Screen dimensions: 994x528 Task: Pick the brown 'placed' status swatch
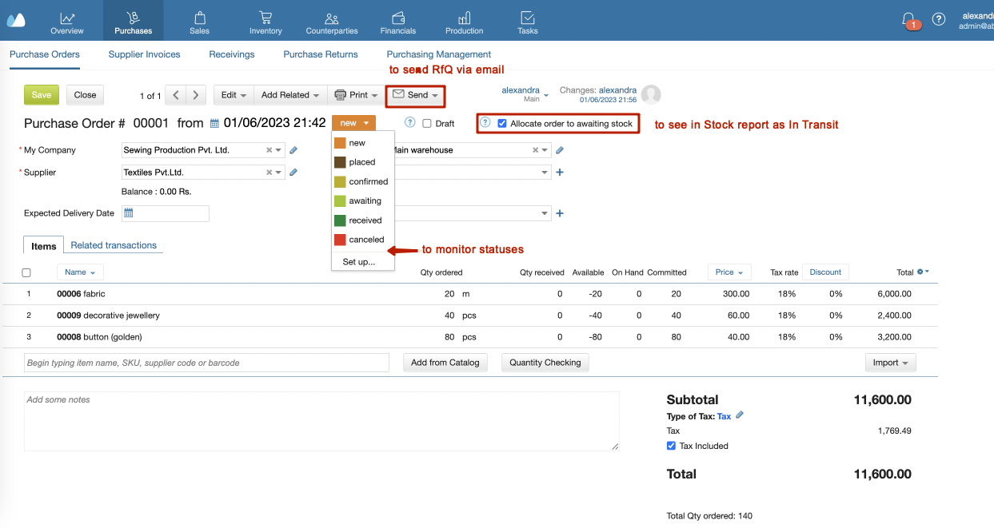pyautogui.click(x=340, y=162)
